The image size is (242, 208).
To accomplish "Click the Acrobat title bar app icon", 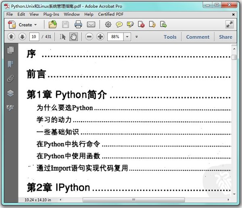I will (x=7, y=6).
